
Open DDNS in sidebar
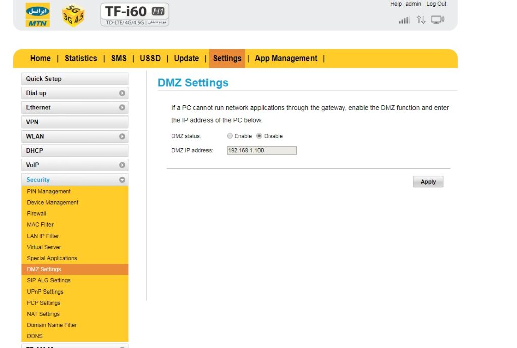35,336
